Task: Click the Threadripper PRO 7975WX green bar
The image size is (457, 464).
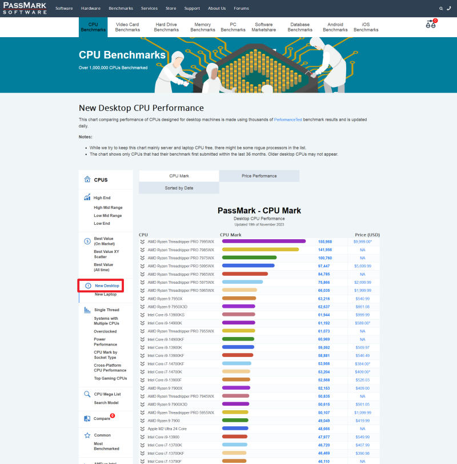Action: coord(249,257)
